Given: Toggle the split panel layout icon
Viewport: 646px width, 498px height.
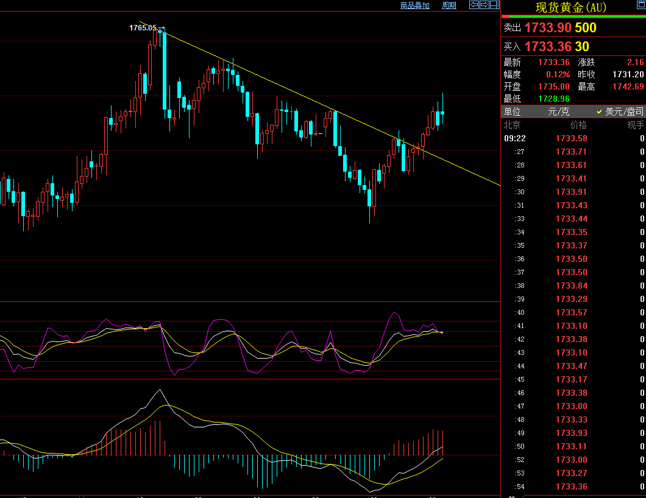Looking at the screenshot, I should coord(494,5).
